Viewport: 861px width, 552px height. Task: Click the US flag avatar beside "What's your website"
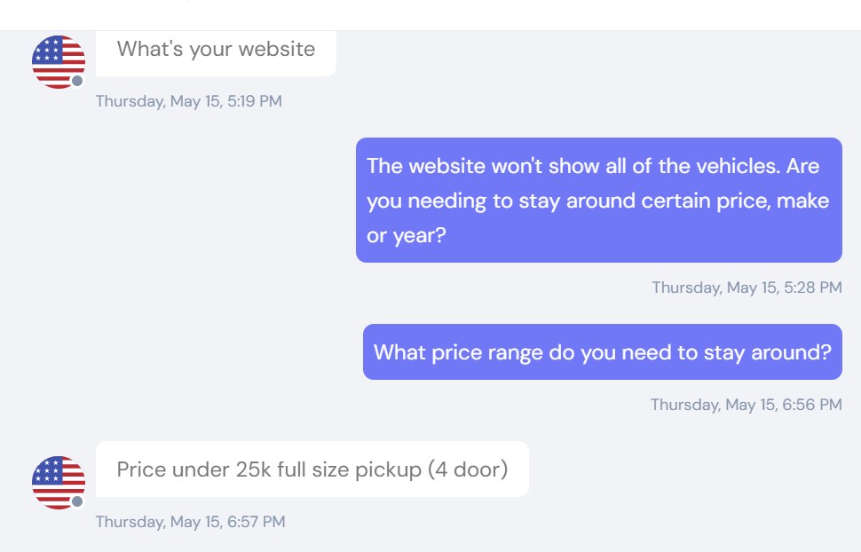tap(59, 62)
